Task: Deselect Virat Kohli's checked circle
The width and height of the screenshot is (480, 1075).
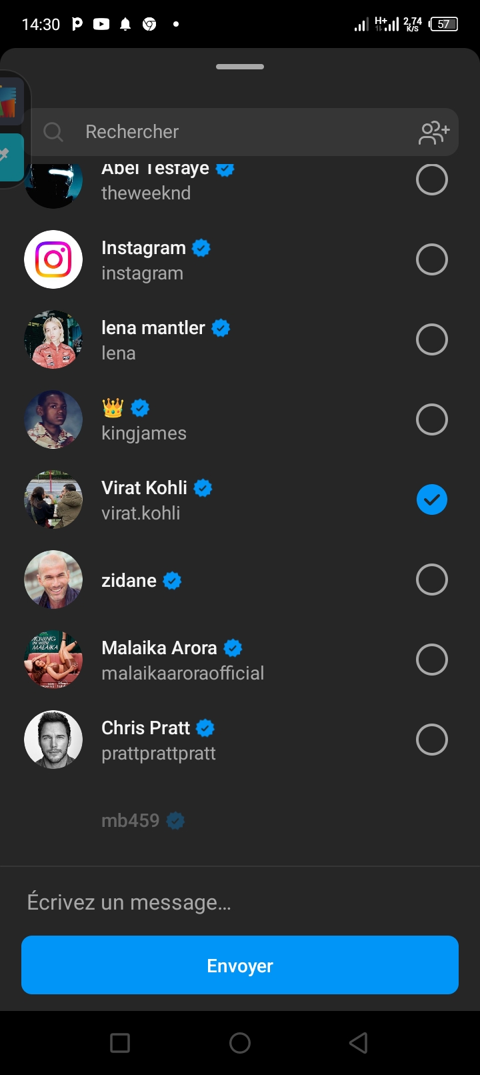Action: (x=432, y=499)
